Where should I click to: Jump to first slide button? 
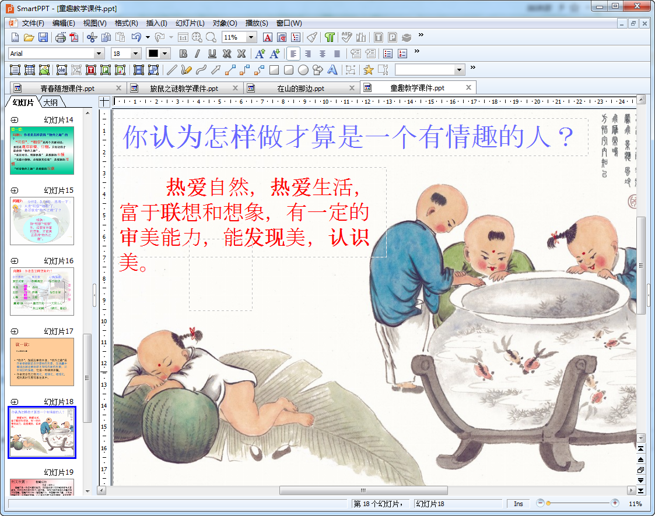641,449
